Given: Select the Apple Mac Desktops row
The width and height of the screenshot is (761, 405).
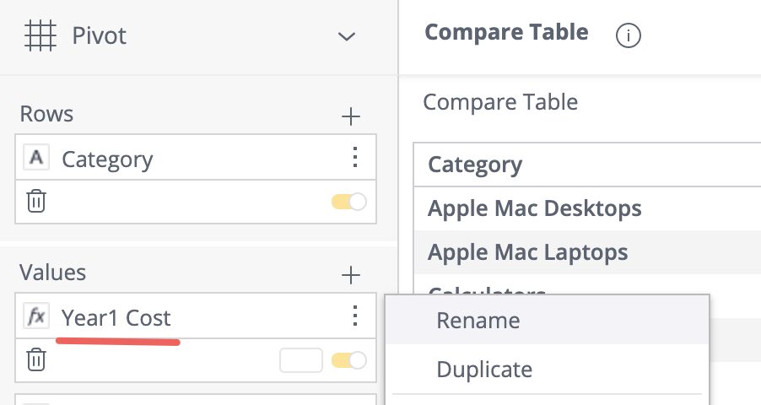Looking at the screenshot, I should click(x=587, y=208).
